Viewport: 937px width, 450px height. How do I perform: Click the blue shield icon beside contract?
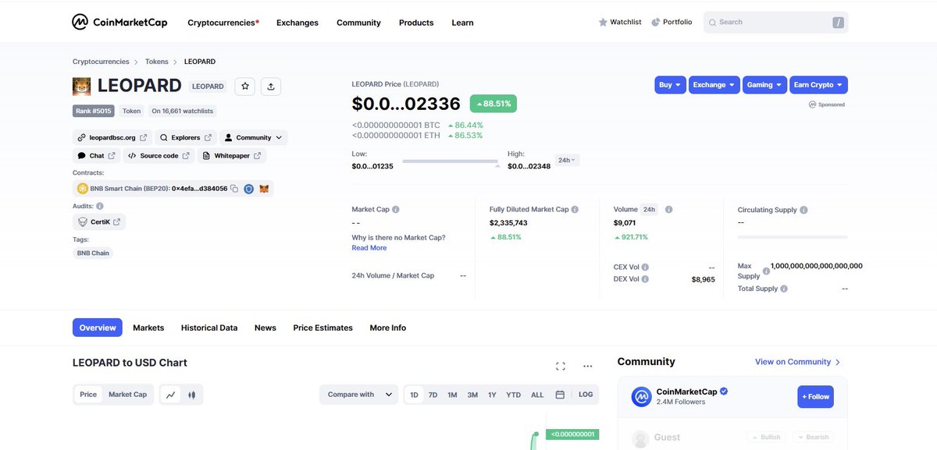pyautogui.click(x=249, y=189)
